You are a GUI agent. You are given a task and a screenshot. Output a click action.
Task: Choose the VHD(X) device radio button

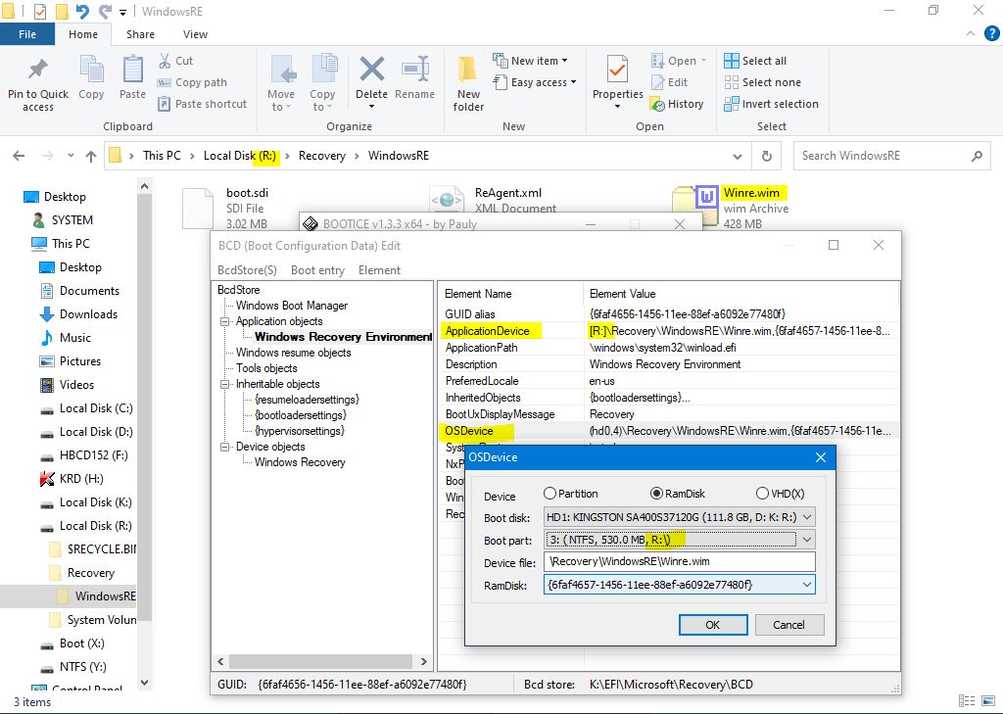coord(762,494)
